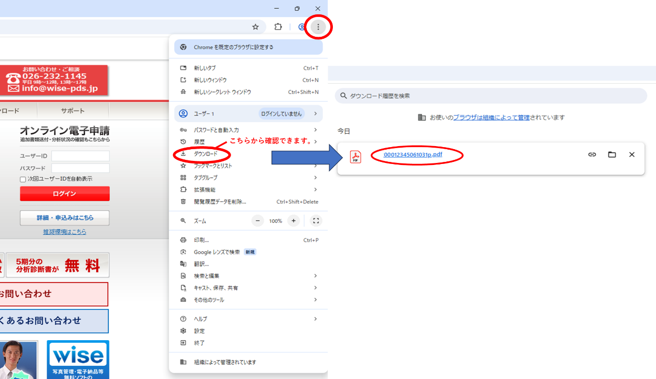This screenshot has height=379, width=656.
Task: Click the toolbox icon for other tools
Action: coord(183,300)
